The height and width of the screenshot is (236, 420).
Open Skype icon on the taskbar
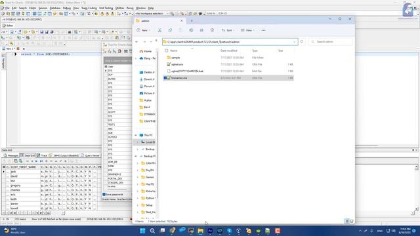[229, 231]
